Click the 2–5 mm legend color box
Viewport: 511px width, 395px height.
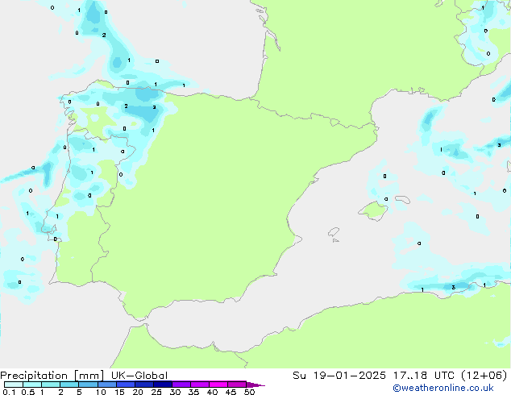(69, 385)
